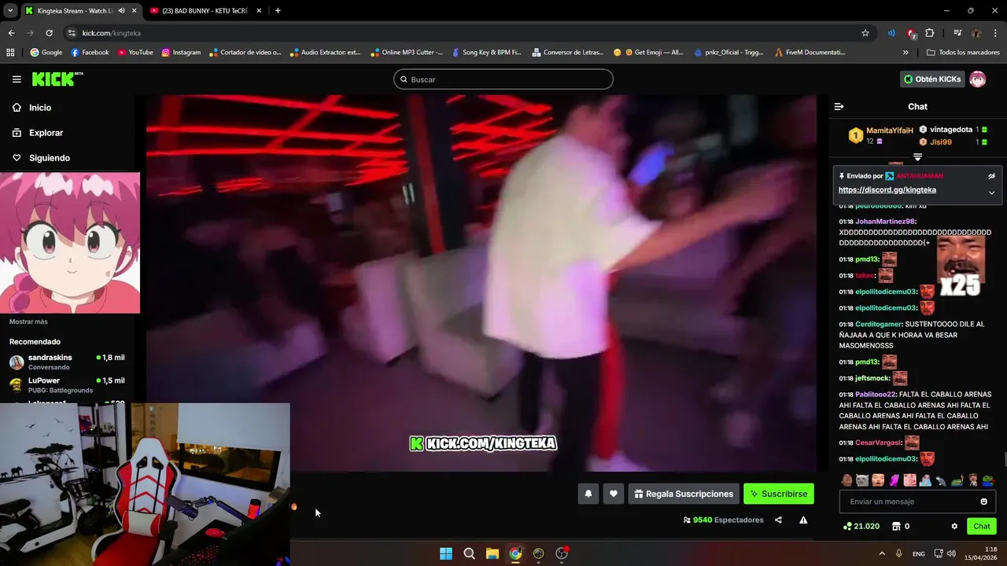
Task: Expand the pinned message dropdown chevron
Action: tap(991, 193)
